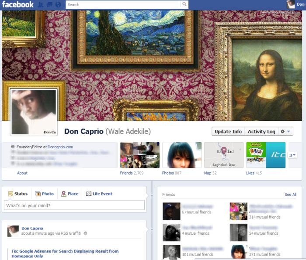This screenshot has height=260, width=306.
Task: Select the Life Event composer tab
Action: pyautogui.click(x=99, y=194)
